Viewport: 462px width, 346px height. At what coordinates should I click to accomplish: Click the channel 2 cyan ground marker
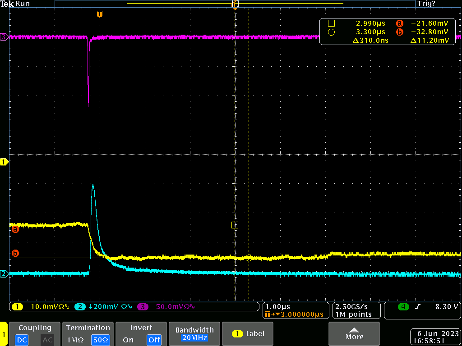coord(4,274)
